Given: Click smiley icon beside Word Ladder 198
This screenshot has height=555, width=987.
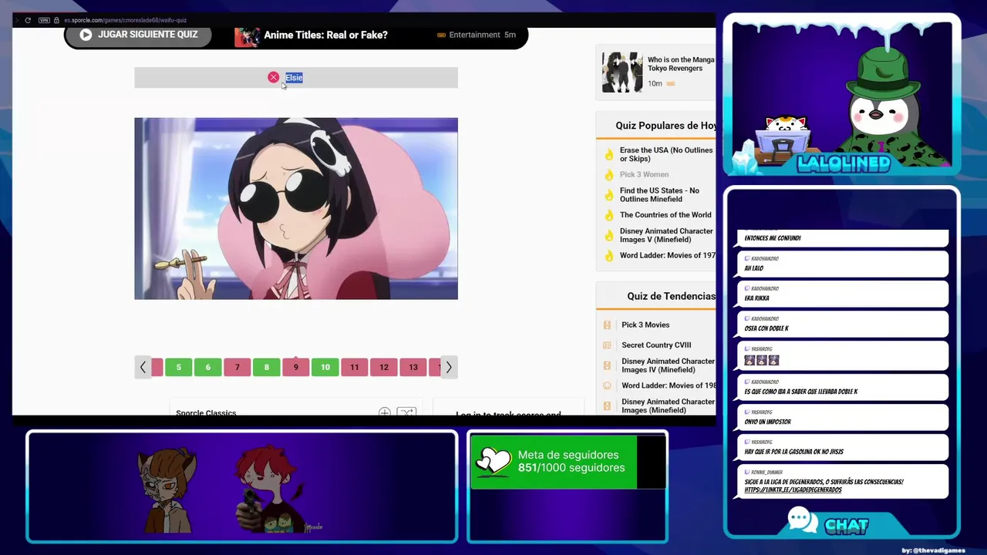Looking at the screenshot, I should point(607,385).
